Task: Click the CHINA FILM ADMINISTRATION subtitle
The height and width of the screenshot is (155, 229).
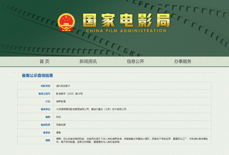Action: click(126, 31)
